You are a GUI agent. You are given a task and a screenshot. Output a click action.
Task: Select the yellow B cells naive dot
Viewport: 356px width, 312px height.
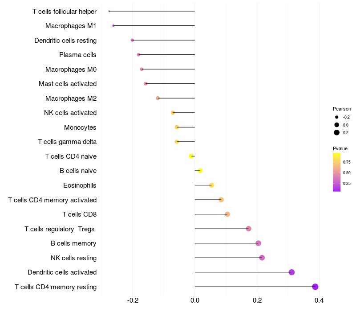point(200,171)
